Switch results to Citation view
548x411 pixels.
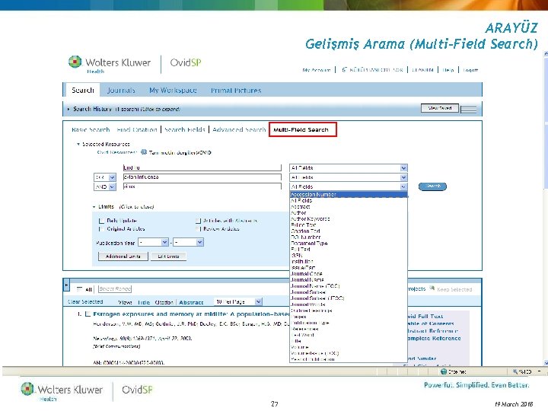[x=164, y=302]
